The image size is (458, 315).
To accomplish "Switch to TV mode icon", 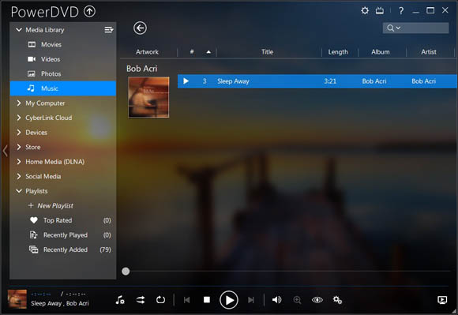I will (380, 11).
